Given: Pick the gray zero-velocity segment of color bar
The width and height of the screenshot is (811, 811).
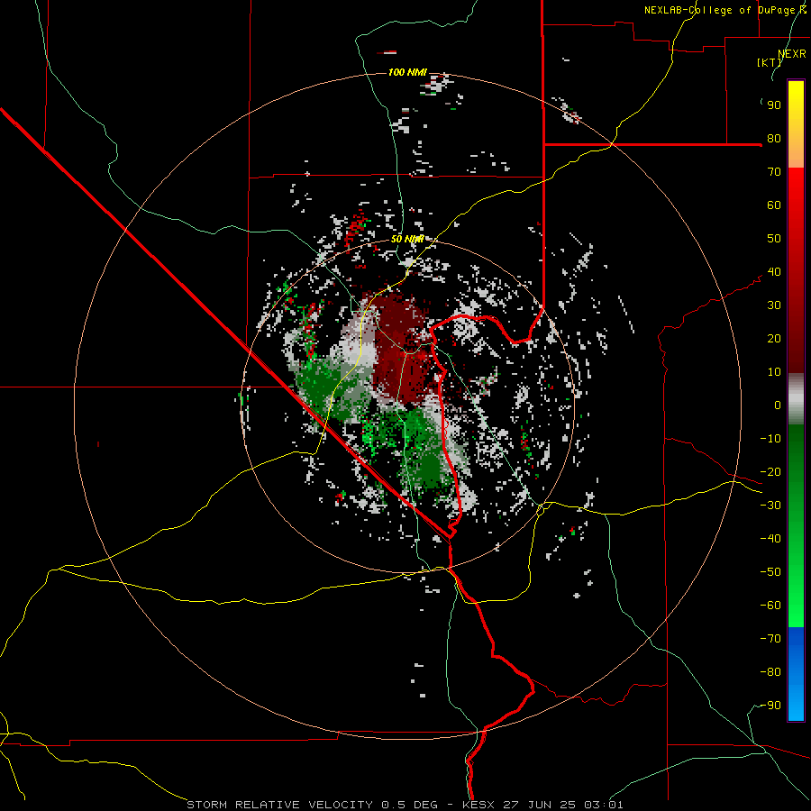Looking at the screenshot, I should [796, 399].
